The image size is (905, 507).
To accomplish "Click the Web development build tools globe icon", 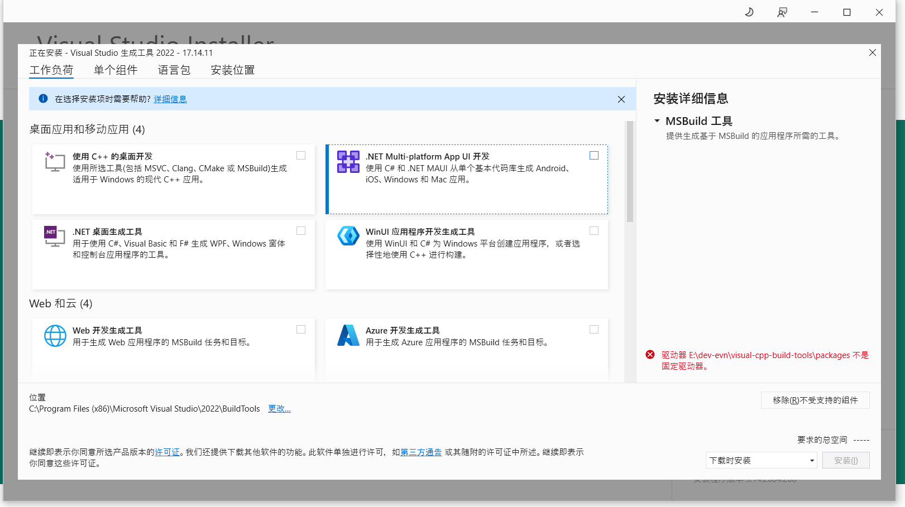I will pos(55,336).
